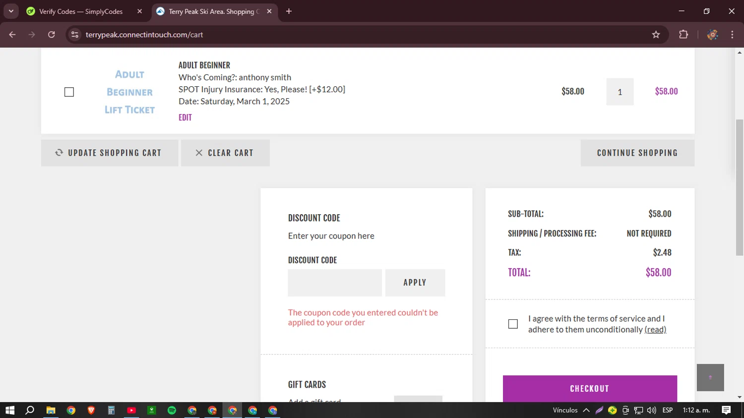Click the GIFT CARDS heading
Image resolution: width=744 pixels, height=418 pixels.
coord(307,385)
